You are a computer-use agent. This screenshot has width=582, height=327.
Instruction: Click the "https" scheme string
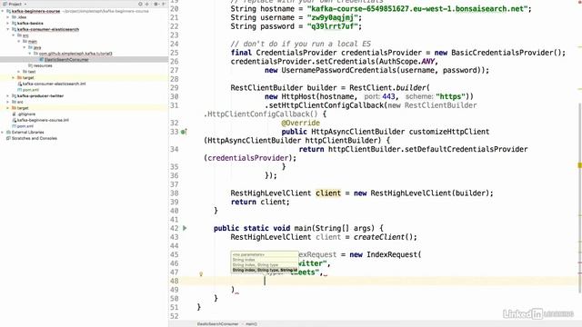point(453,96)
